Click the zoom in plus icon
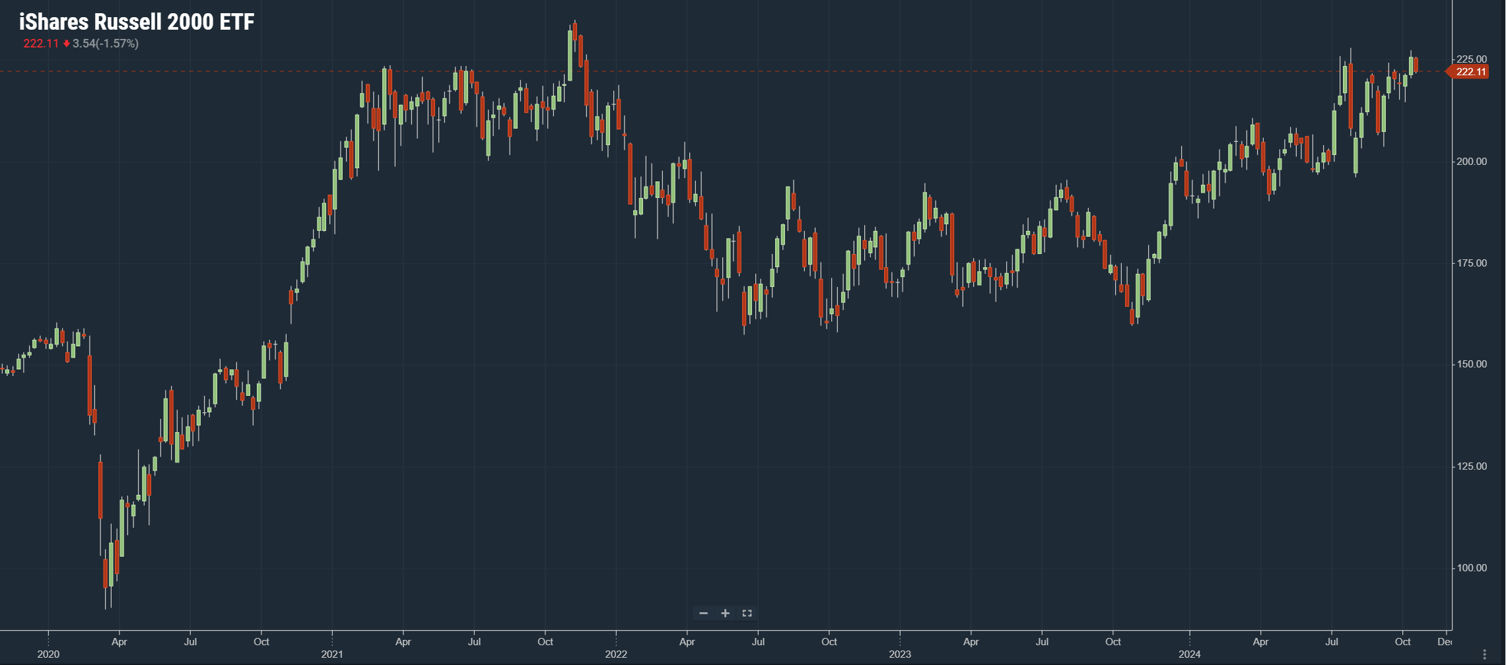 [x=725, y=614]
